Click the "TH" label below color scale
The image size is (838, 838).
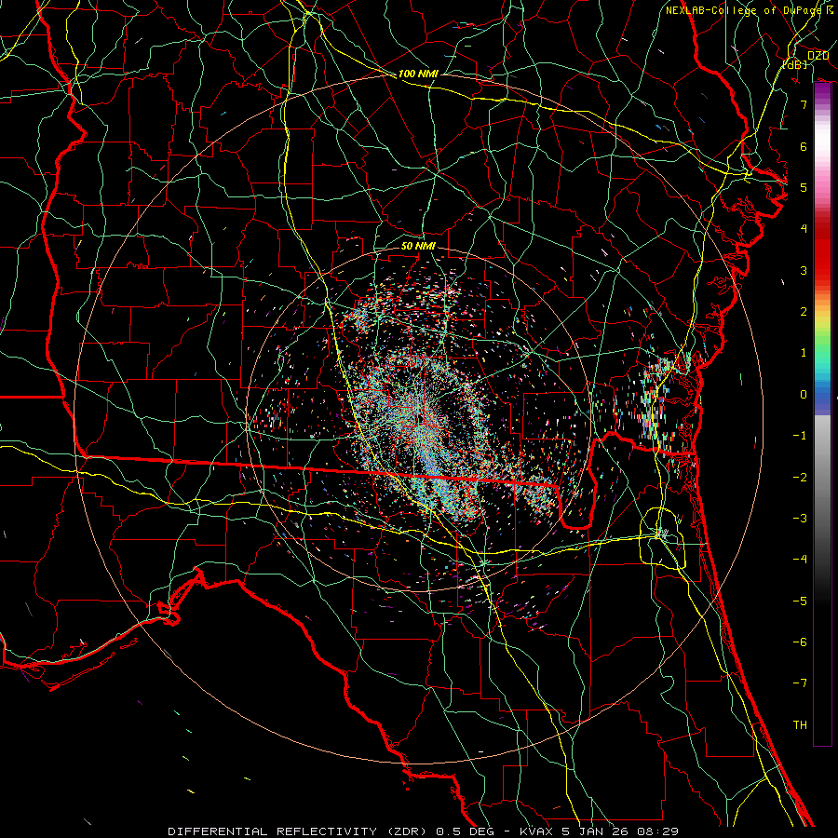pyautogui.click(x=800, y=725)
